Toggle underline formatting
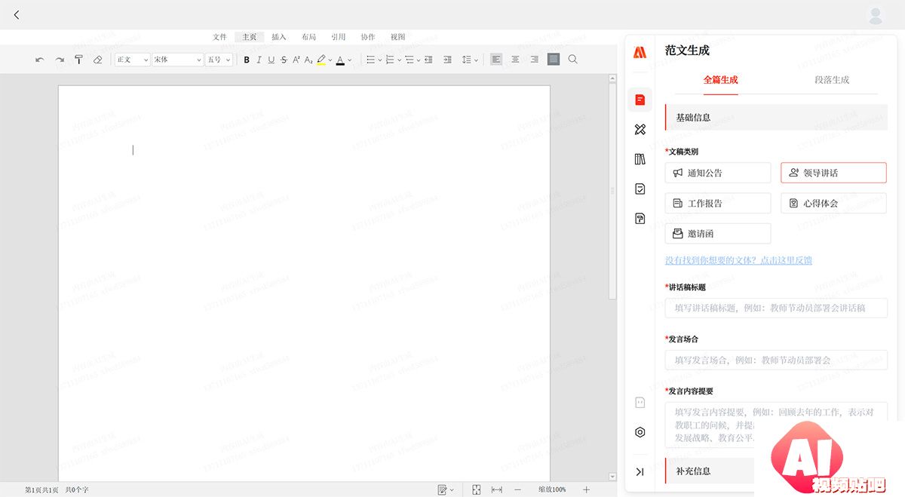 (271, 60)
